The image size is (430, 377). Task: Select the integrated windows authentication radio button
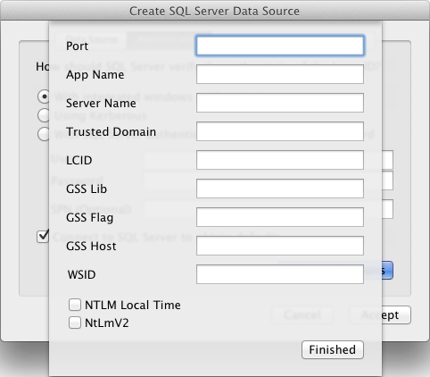pyautogui.click(x=44, y=96)
